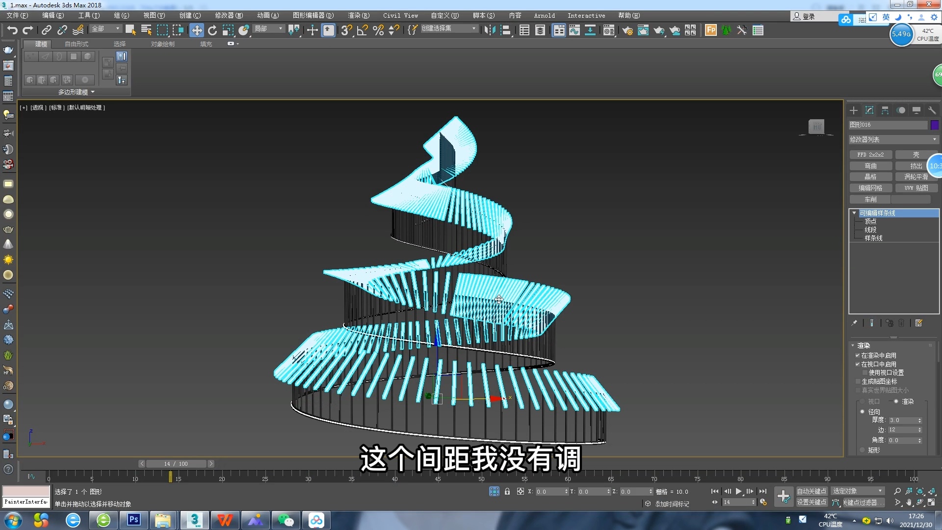Click the FFD 2x2x2 modifier button

pos(870,155)
